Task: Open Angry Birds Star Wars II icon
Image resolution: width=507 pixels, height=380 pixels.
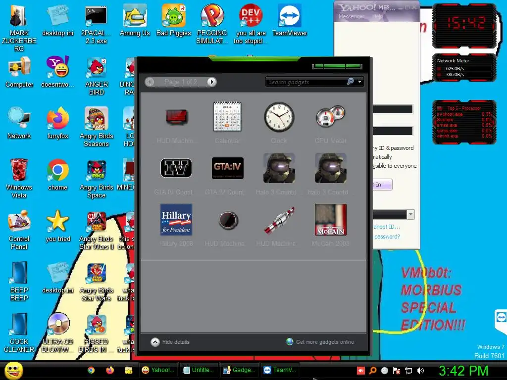Action: pos(96,230)
